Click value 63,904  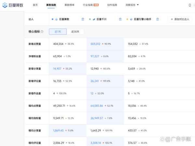coord(58,56)
